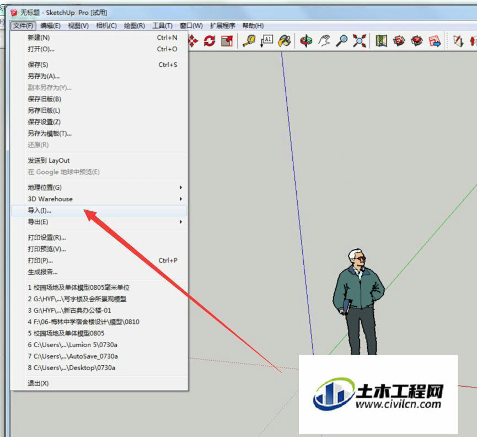Click the Zoom Extents icon

pyautogui.click(x=360, y=41)
